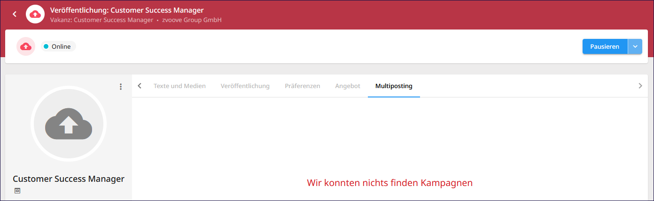Go to the Angebot tab
654x201 pixels.
pos(348,86)
